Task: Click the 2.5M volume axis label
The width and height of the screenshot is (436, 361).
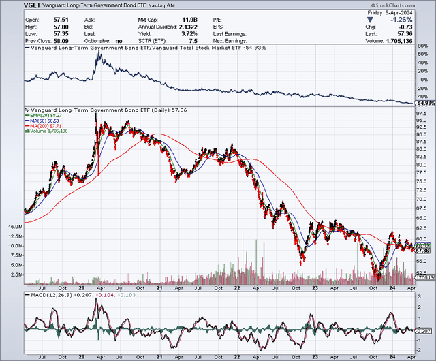Action: [16, 274]
